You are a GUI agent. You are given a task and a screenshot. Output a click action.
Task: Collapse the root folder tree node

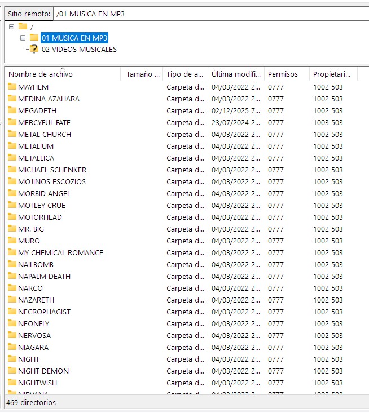(11, 26)
